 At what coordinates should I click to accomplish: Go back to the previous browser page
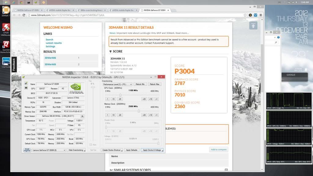[x=14, y=15]
